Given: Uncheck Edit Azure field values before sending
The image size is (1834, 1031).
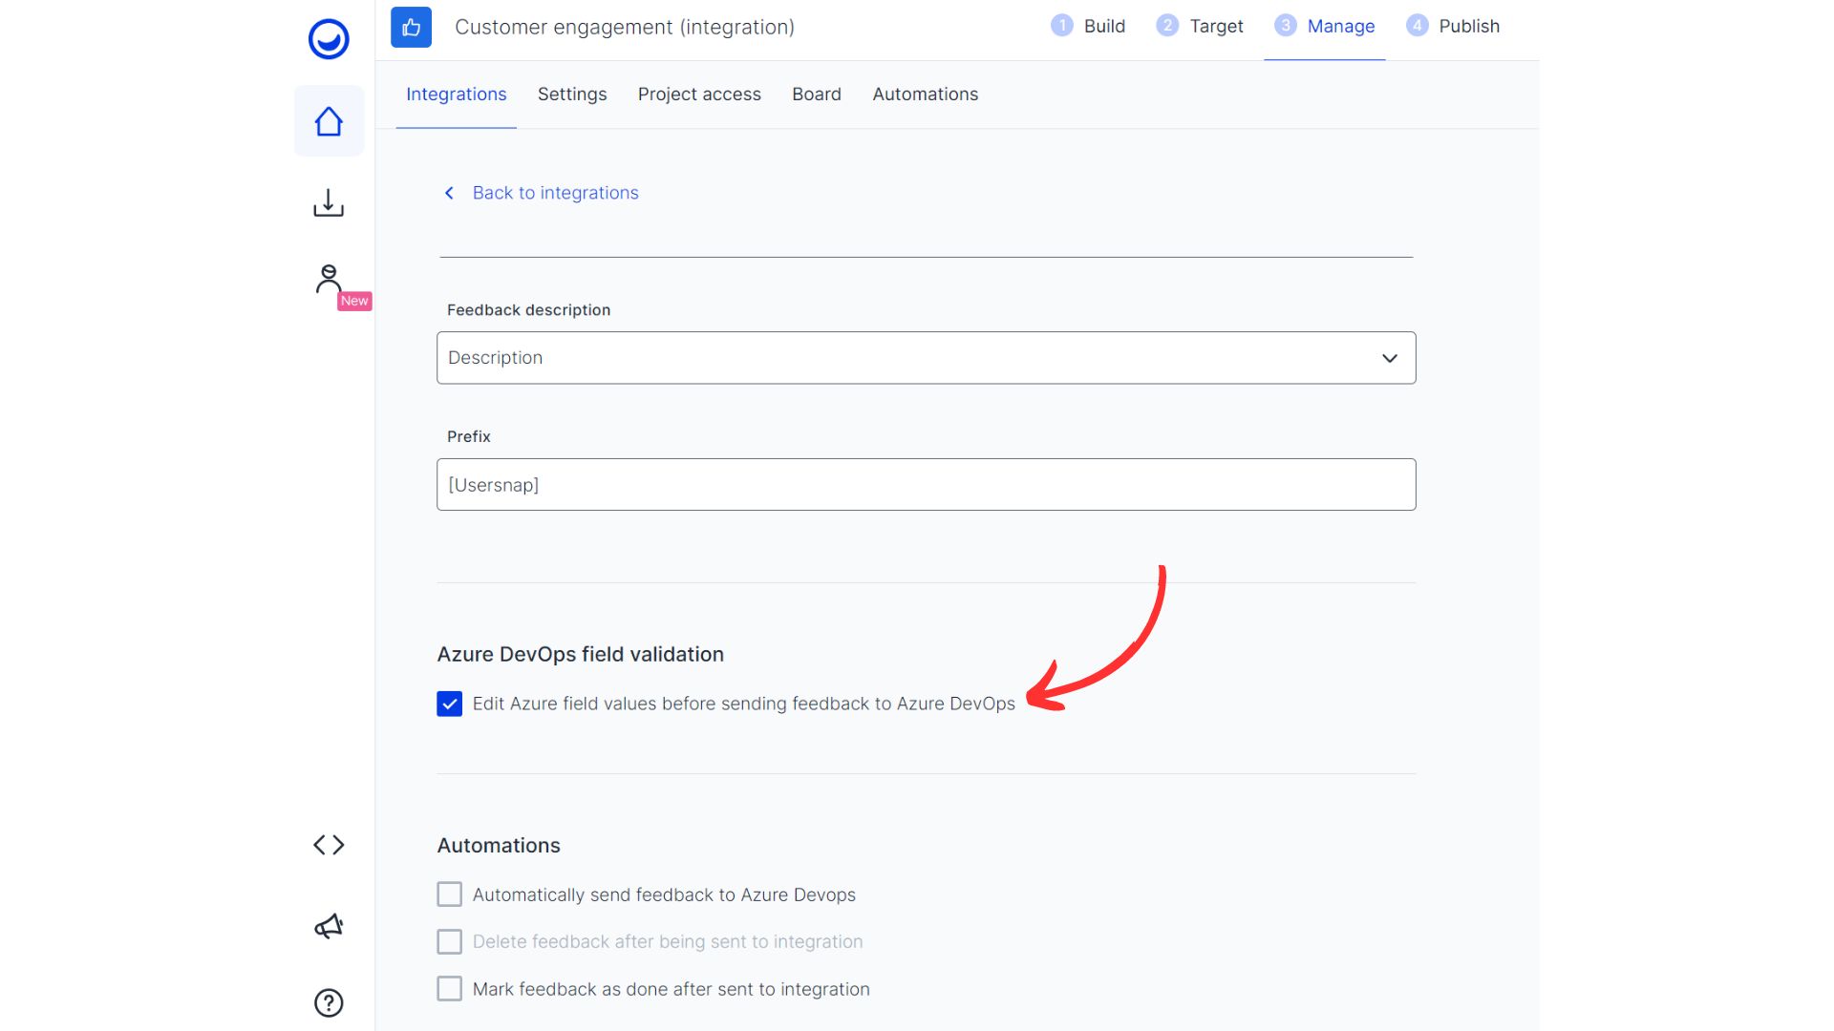Looking at the screenshot, I should pyautogui.click(x=449, y=704).
